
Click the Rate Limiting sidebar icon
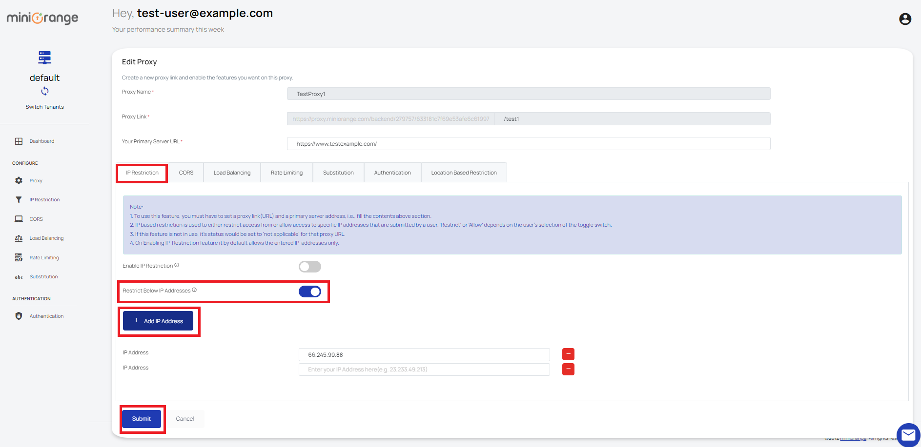click(19, 257)
